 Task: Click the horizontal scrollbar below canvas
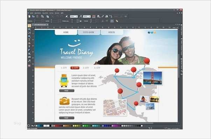pos(118,123)
